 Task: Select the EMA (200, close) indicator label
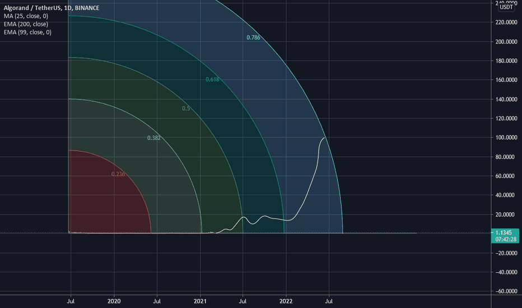tap(26, 24)
